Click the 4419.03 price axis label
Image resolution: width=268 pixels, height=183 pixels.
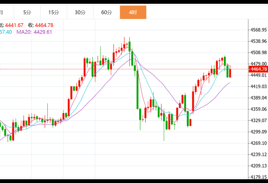tap(258, 87)
